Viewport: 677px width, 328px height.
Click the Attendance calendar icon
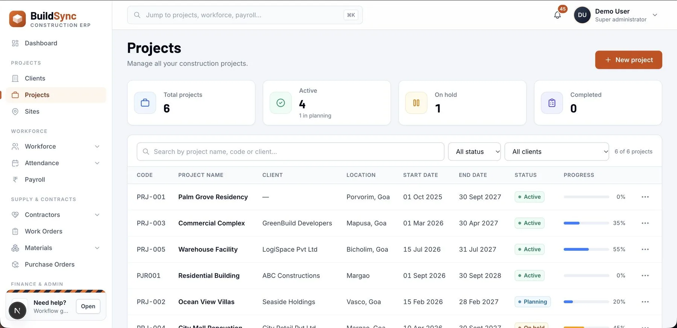[x=15, y=163]
